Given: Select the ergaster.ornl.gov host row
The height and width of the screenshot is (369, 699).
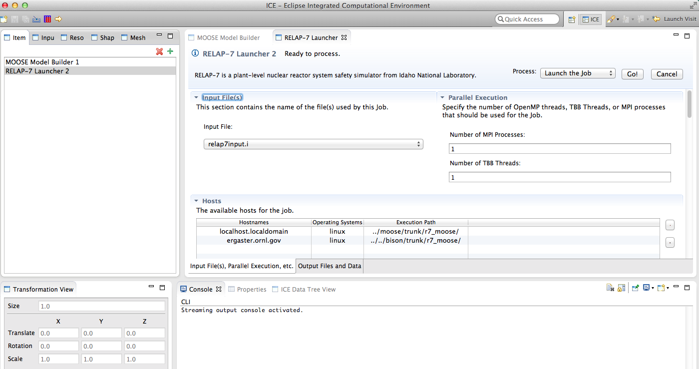Looking at the screenshot, I should [428, 240].
